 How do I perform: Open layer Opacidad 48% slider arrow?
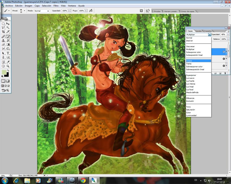(228, 34)
